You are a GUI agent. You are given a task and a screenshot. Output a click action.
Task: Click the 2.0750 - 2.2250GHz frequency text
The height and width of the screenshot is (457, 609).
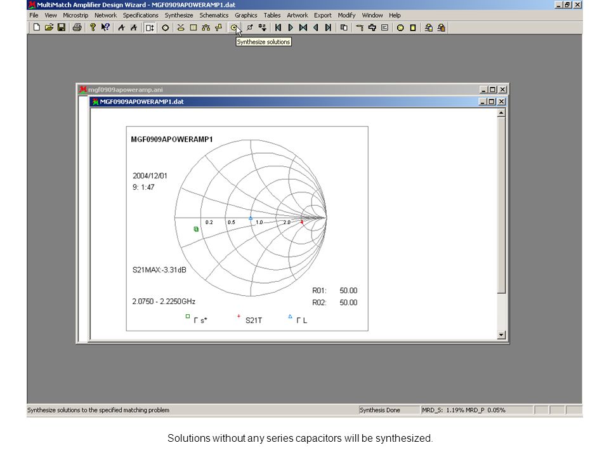click(164, 301)
